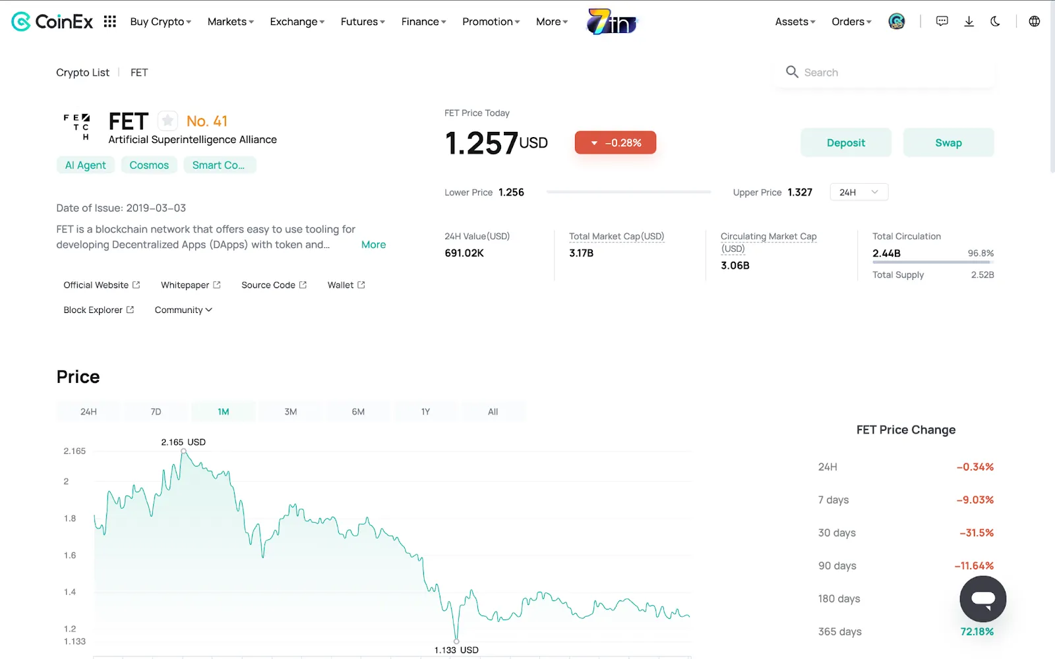Screen dimensions: 1055x659
Task: Open the Whitepaper link
Action: point(191,285)
